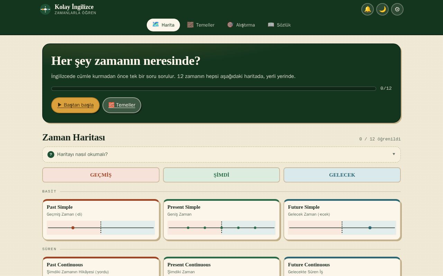Select the GELECEK column header
The width and height of the screenshot is (443, 276).
[342, 175]
